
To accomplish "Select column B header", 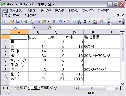I will [x=38, y=33].
